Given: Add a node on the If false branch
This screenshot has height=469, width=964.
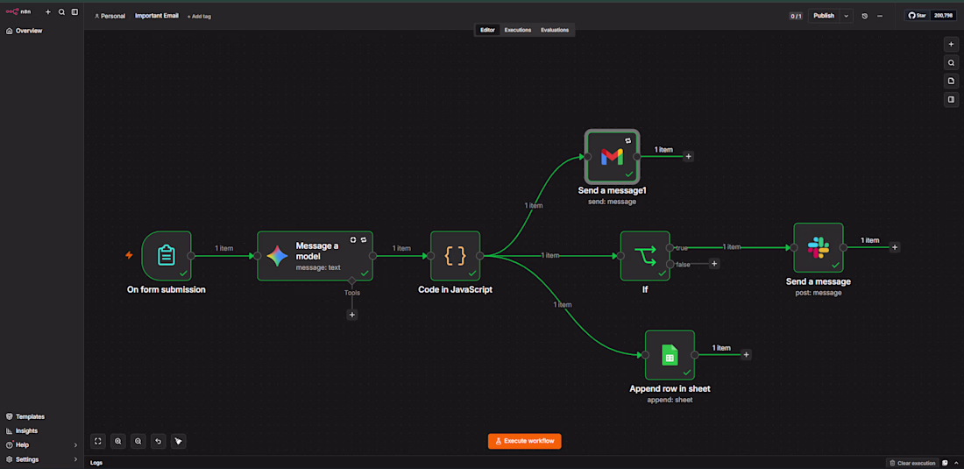Looking at the screenshot, I should tap(714, 264).
